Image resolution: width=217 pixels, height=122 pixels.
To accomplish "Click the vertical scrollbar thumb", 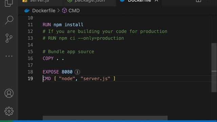I will pyautogui.click(x=214, y=68).
